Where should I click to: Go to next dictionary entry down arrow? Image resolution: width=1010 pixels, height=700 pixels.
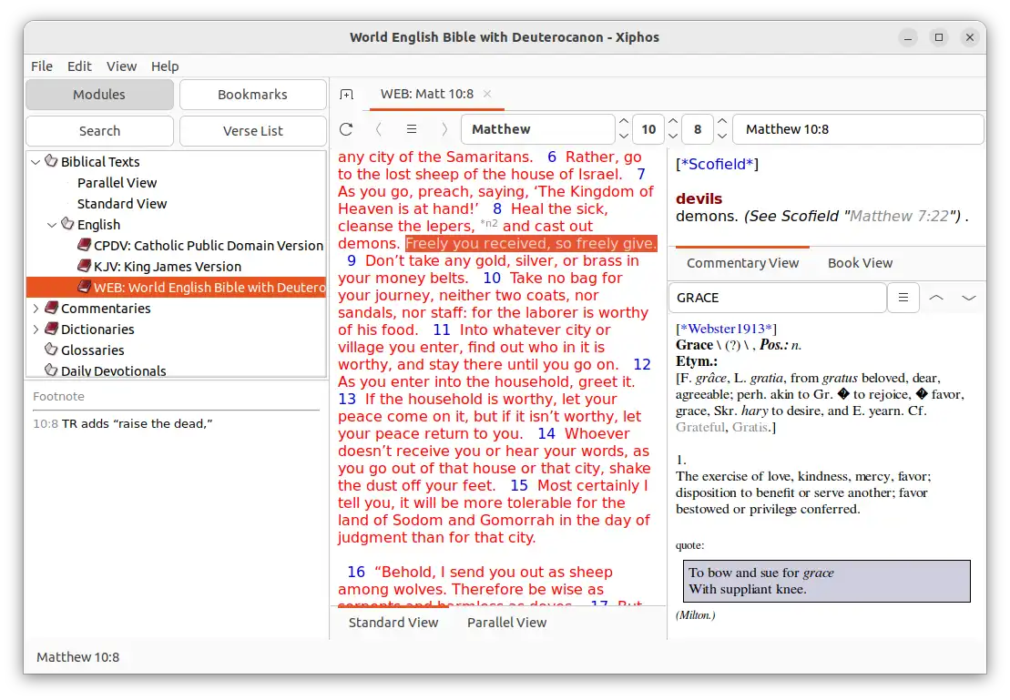coord(969,298)
